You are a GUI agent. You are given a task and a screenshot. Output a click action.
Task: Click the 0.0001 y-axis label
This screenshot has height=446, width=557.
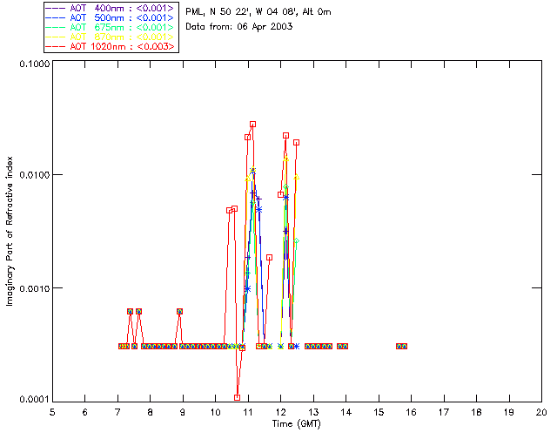35,400
